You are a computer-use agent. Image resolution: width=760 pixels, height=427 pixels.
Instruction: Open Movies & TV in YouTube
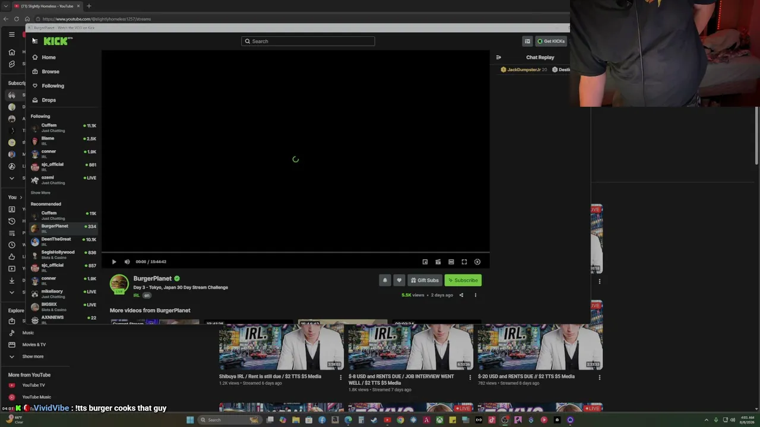tap(34, 345)
